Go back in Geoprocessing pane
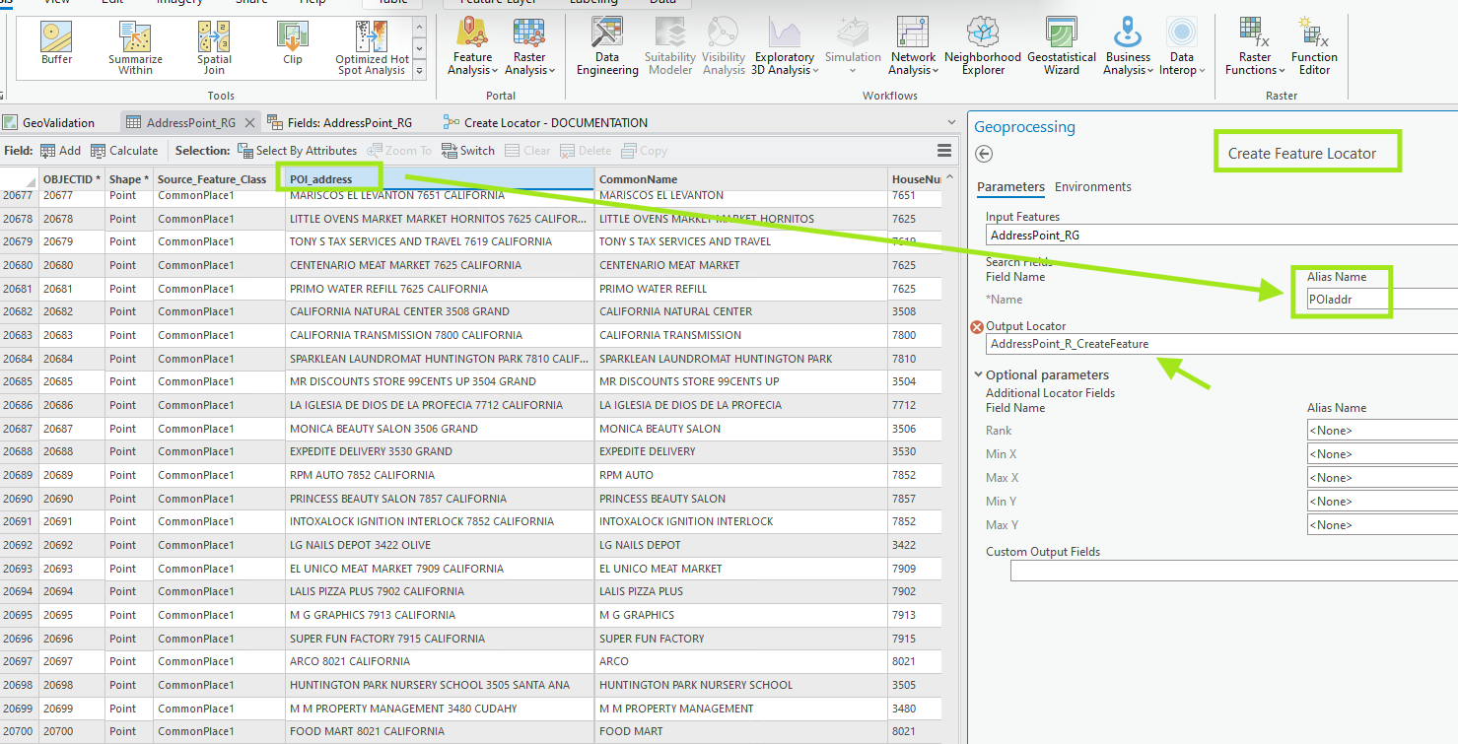Viewport: 1458px width, 744px height. tap(983, 154)
